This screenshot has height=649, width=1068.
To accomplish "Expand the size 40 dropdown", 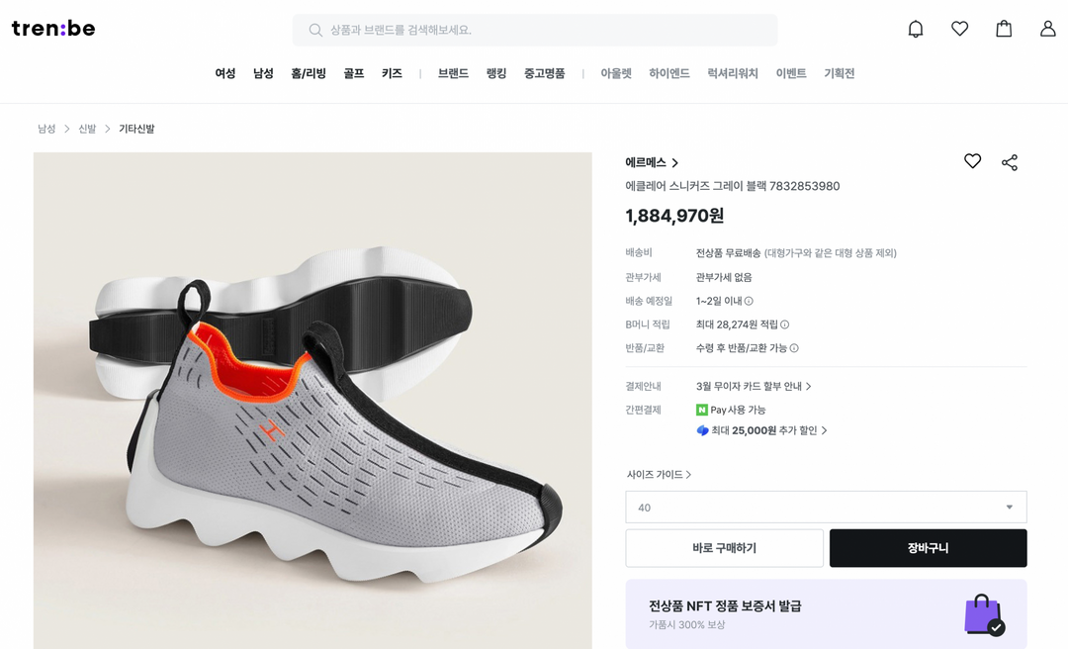I will [x=826, y=508].
